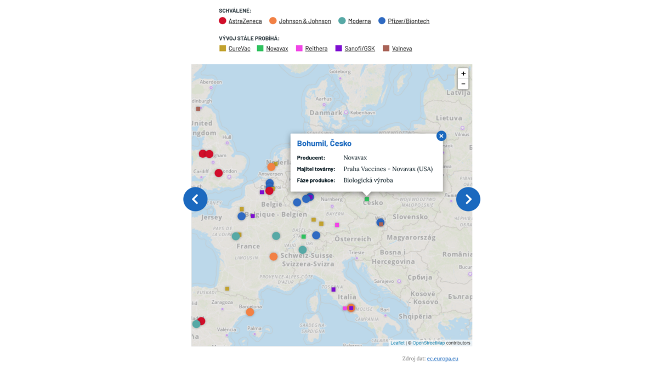Click the green Novavax marker in Česko
The image size is (658, 370).
367,199
